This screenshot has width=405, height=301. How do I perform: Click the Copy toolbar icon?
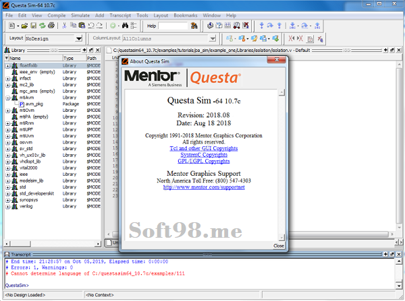(x=74, y=26)
